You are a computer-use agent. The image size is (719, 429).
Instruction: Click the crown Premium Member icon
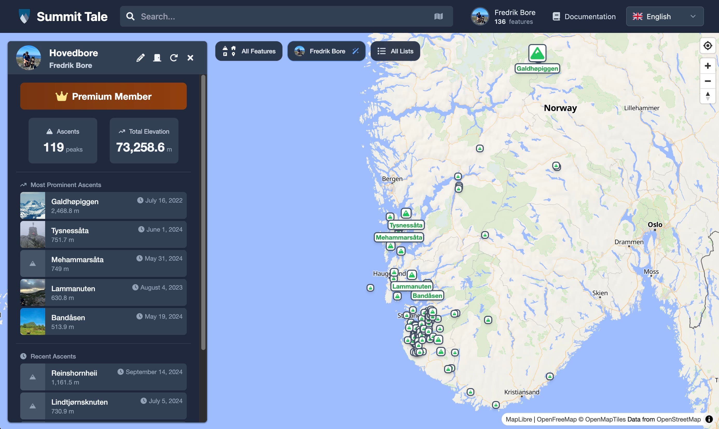click(x=61, y=96)
